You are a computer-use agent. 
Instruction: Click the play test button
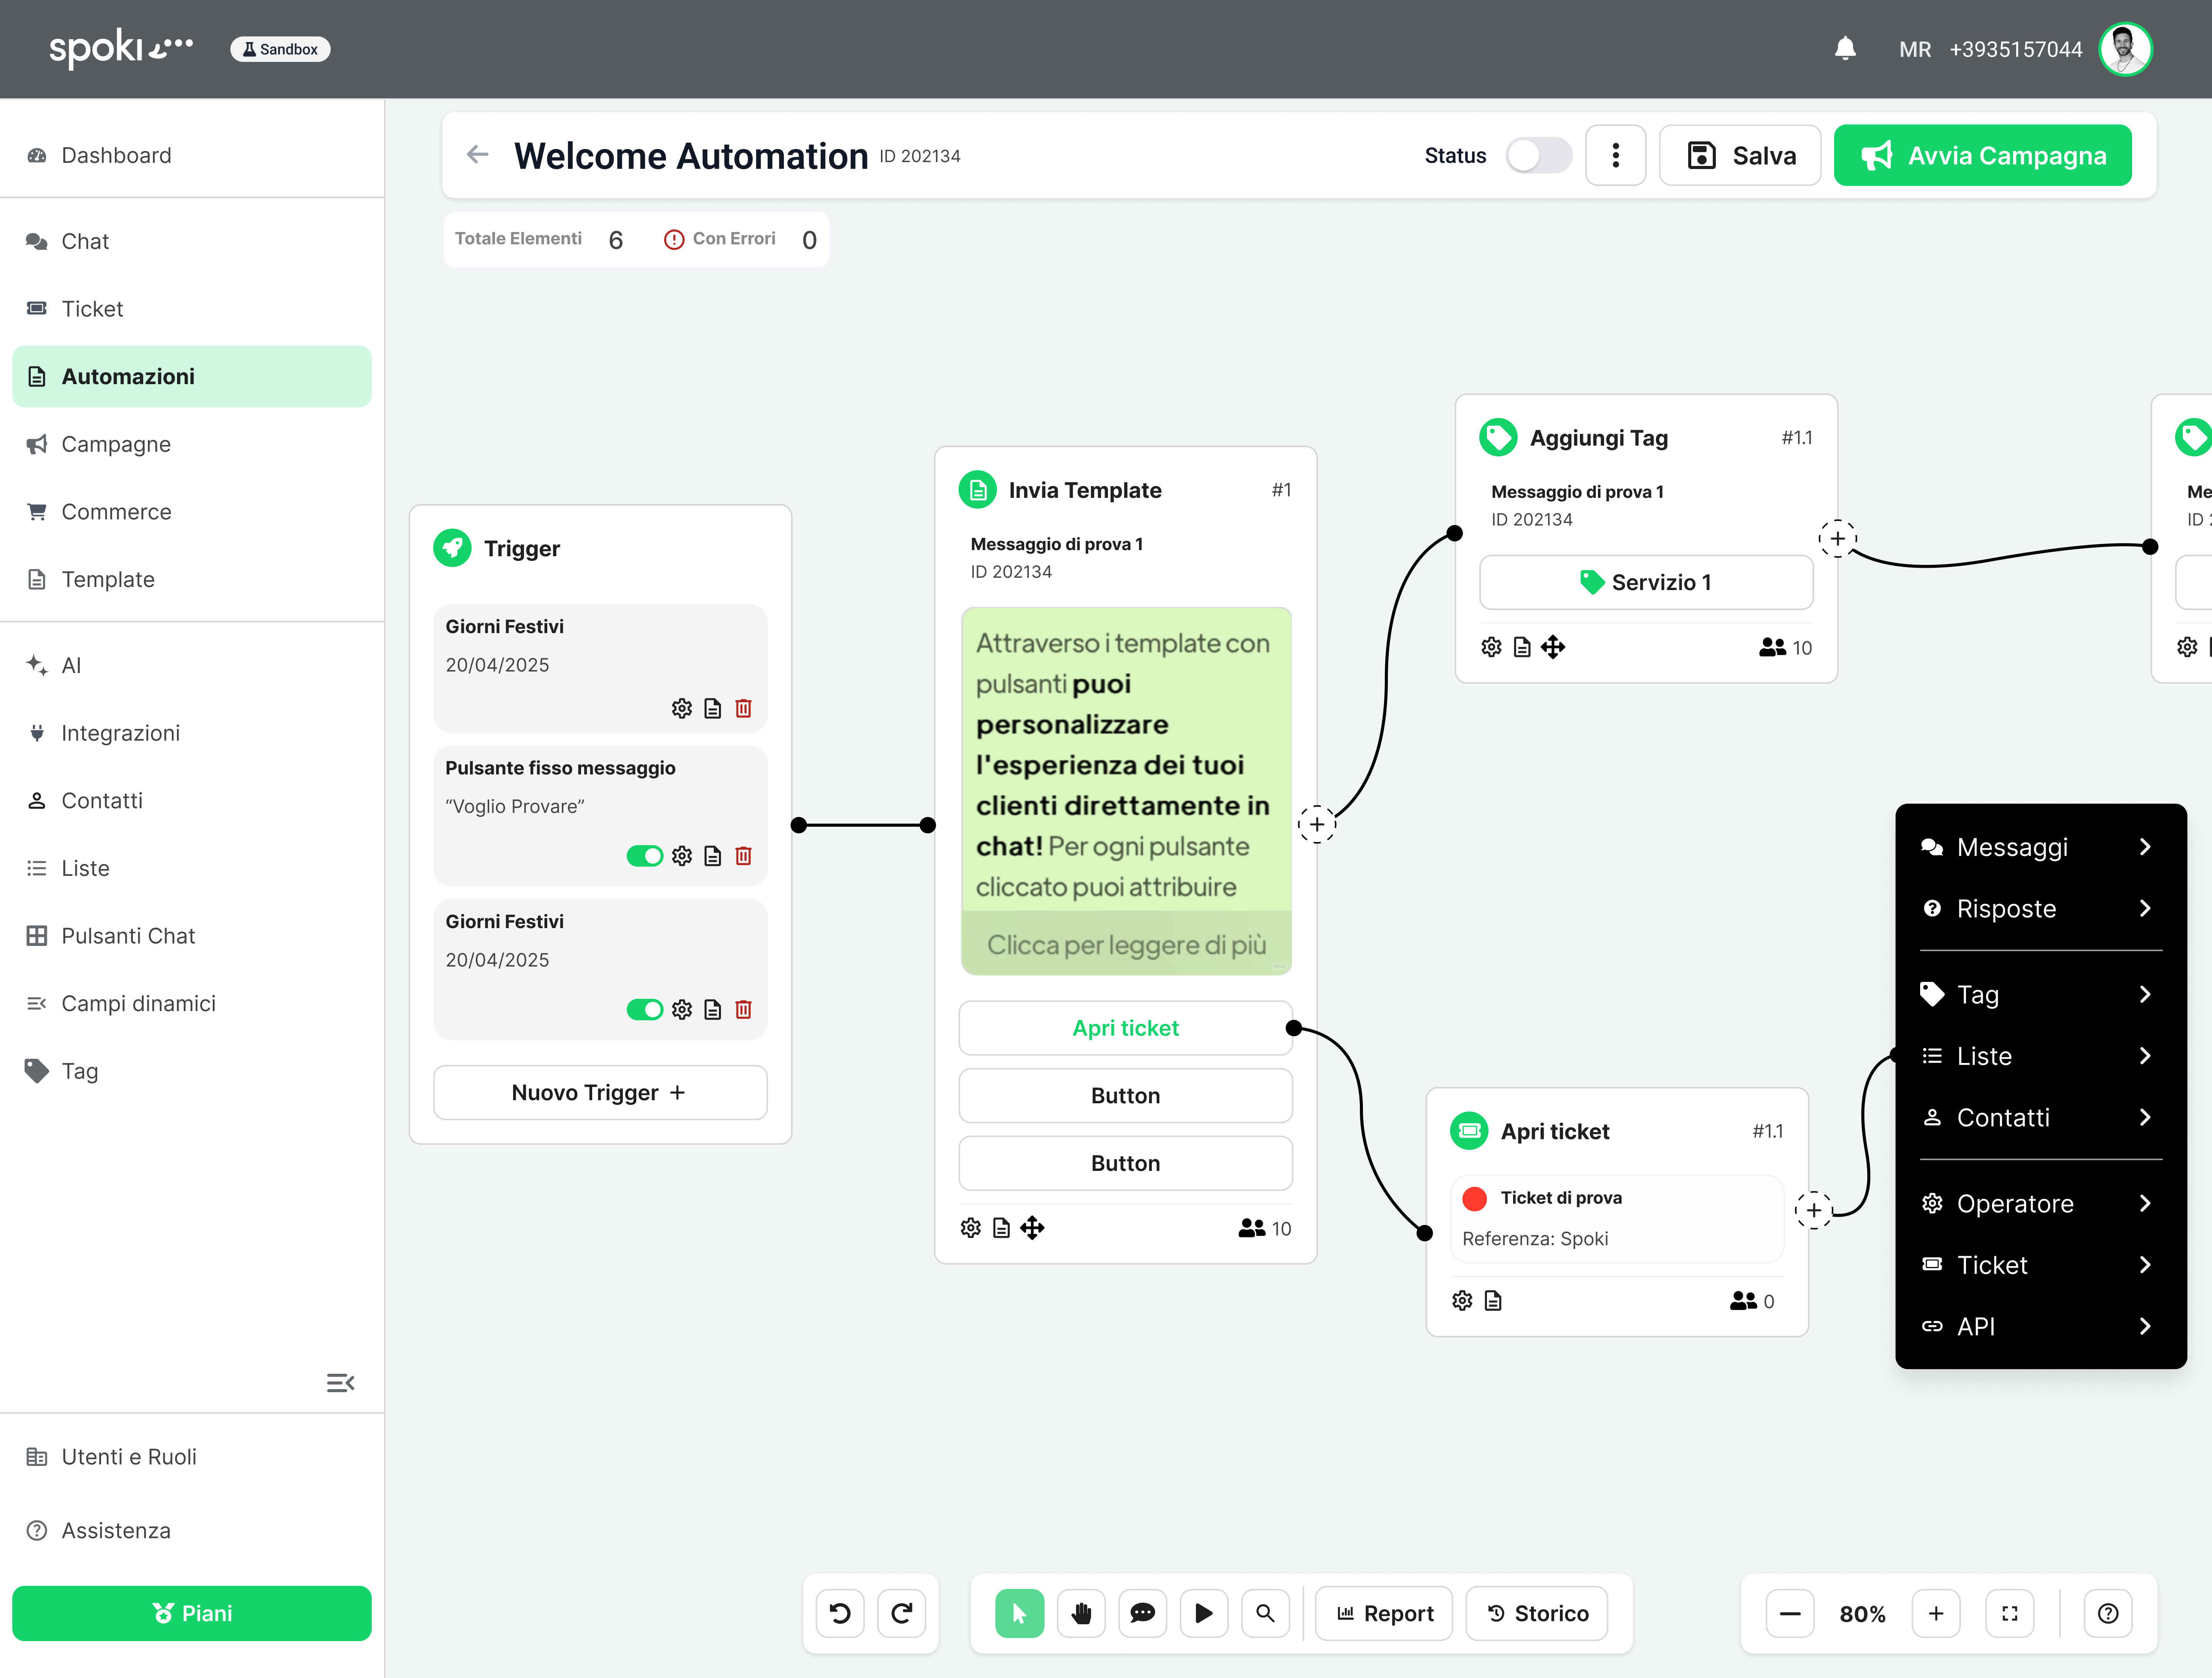pyautogui.click(x=1204, y=1613)
